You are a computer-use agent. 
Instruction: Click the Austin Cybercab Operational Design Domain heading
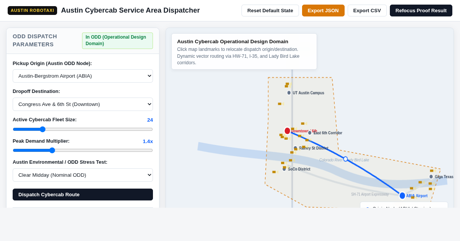(x=233, y=41)
